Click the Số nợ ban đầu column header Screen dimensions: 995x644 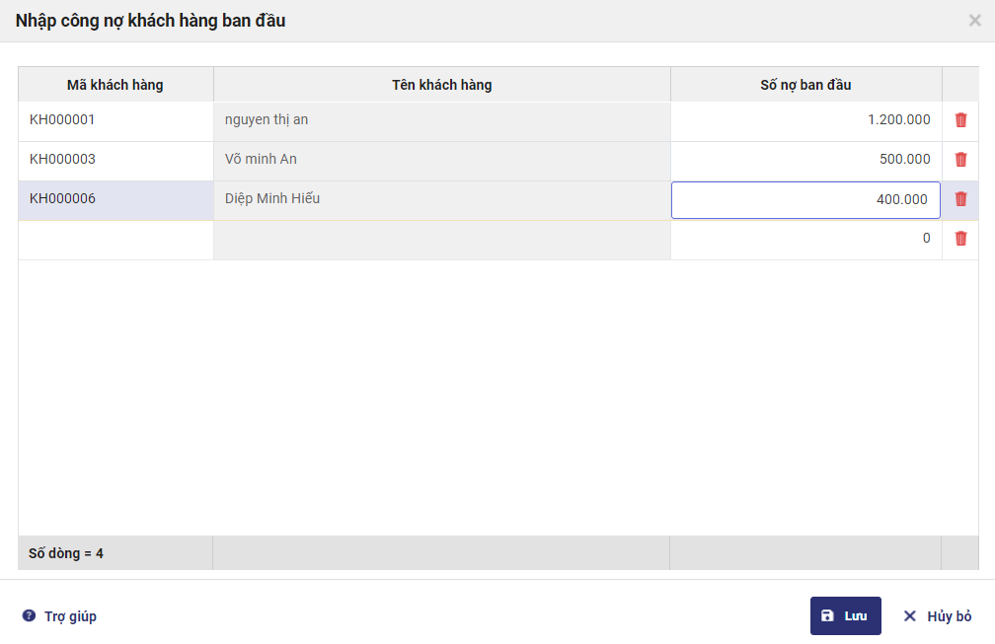pyautogui.click(x=805, y=85)
